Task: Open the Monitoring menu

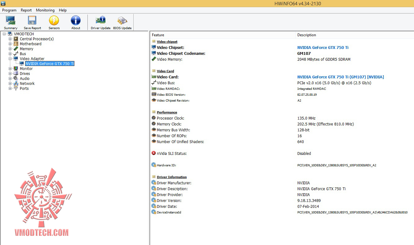Action: pyautogui.click(x=45, y=10)
